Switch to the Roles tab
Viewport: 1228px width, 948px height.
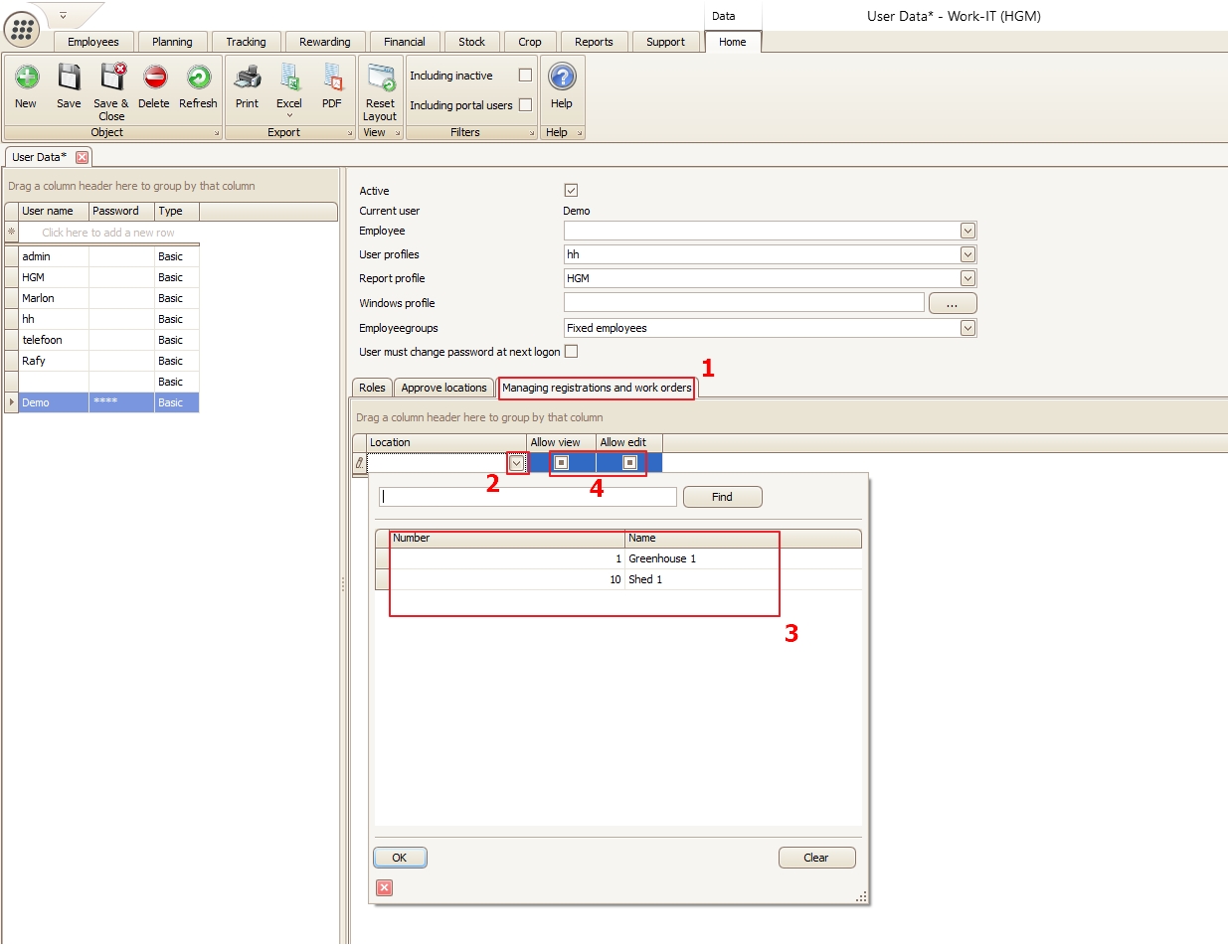372,388
